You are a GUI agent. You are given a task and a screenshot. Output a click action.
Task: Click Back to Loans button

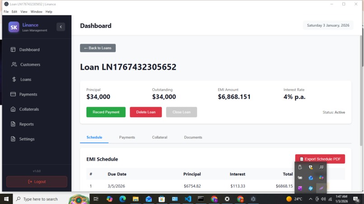coord(98,48)
